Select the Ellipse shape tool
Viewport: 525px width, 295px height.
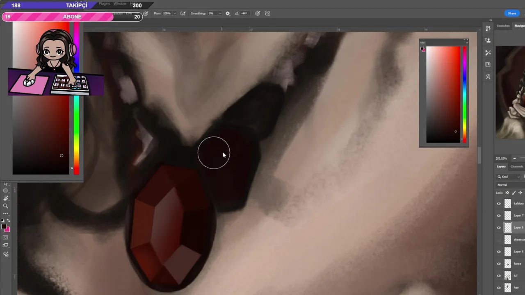(x=6, y=191)
